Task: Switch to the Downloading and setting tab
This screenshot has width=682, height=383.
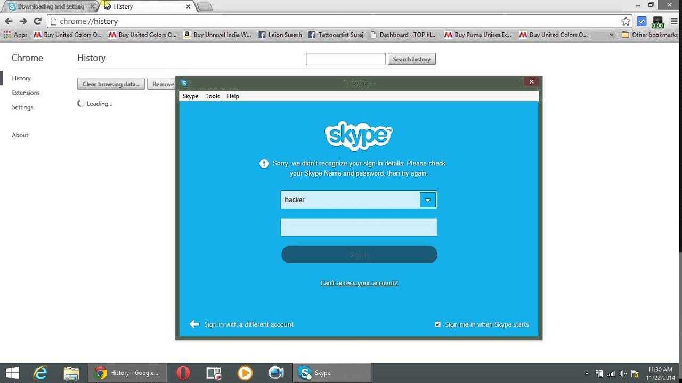Action: tap(51, 6)
